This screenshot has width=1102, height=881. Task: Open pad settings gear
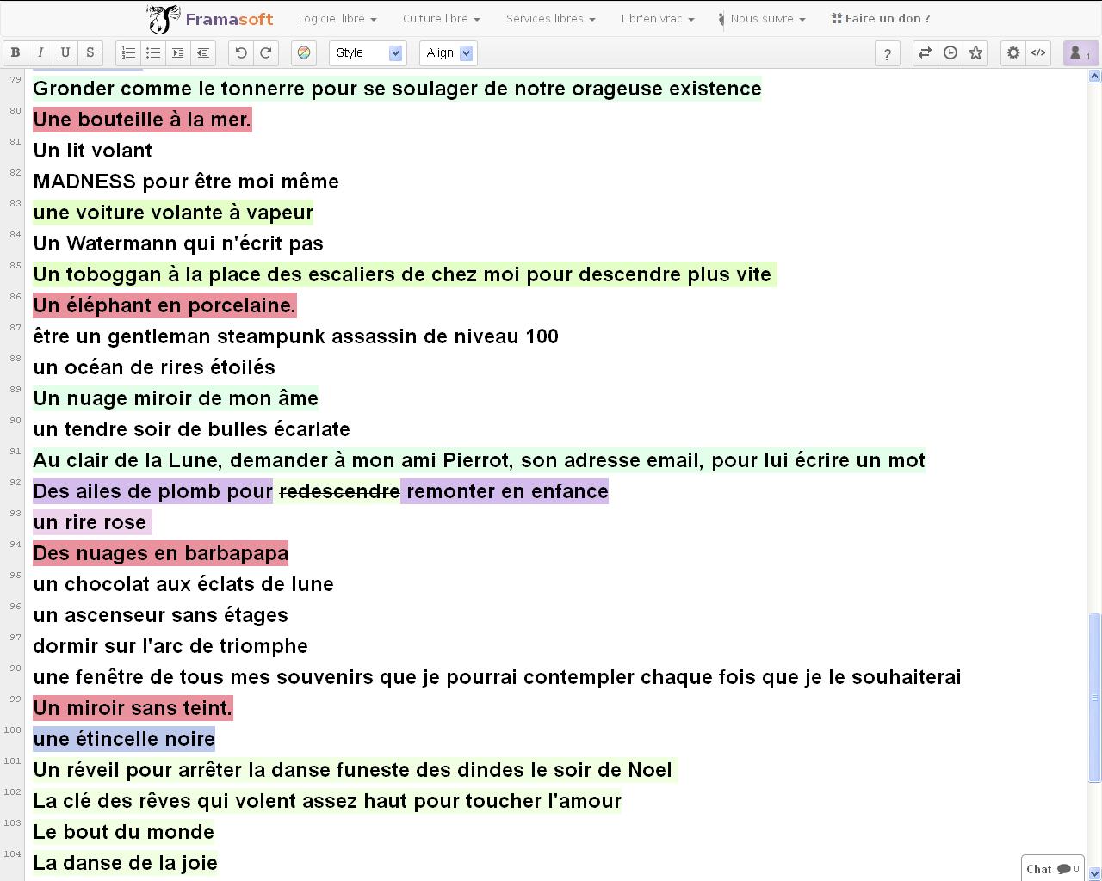1013,53
